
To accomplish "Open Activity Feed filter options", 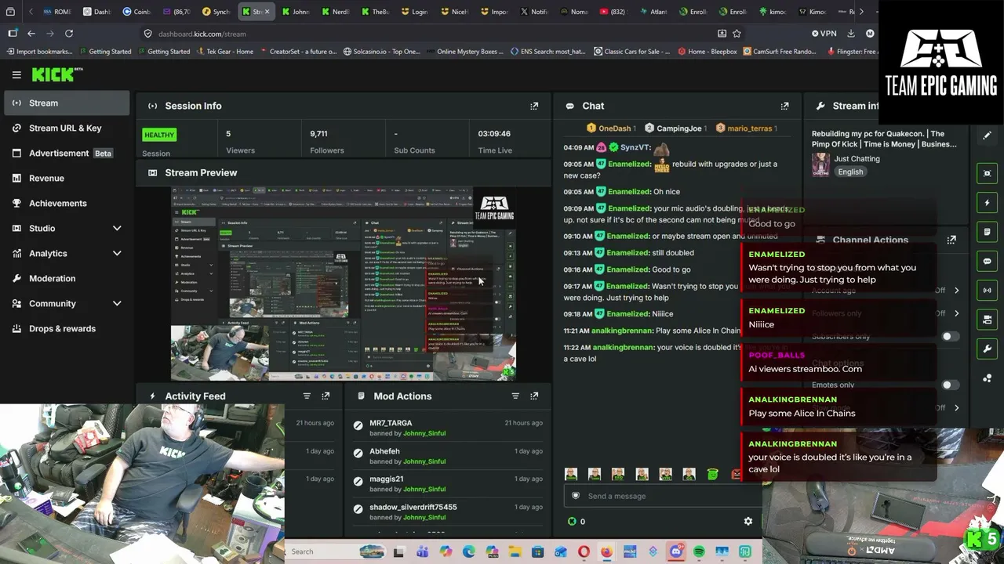I will [x=307, y=396].
